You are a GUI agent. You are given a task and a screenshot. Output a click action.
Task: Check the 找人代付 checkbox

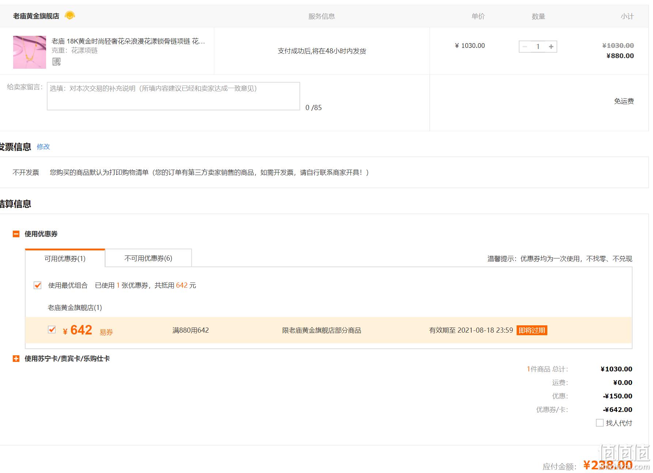point(600,423)
